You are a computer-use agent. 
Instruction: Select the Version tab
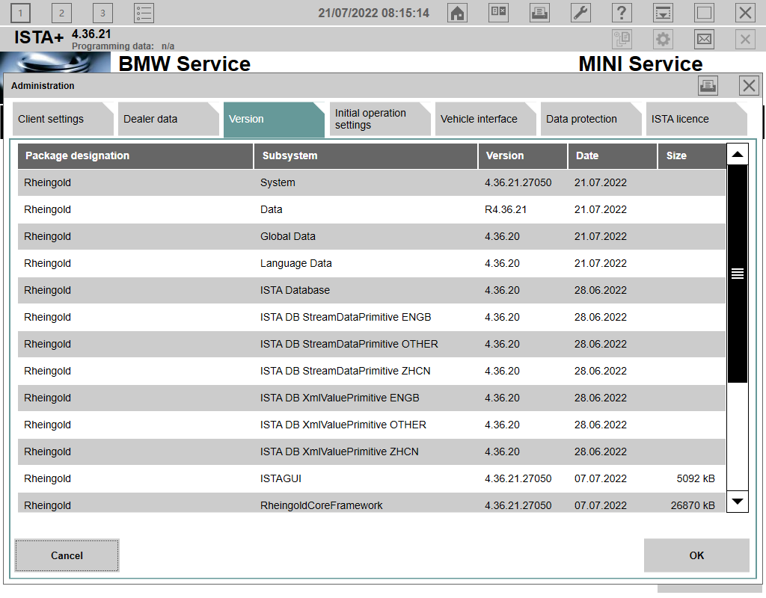[x=274, y=120]
